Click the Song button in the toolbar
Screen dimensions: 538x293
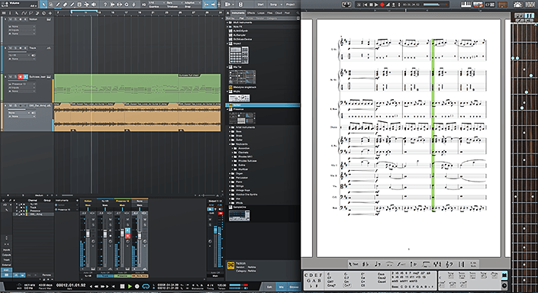point(273,5)
